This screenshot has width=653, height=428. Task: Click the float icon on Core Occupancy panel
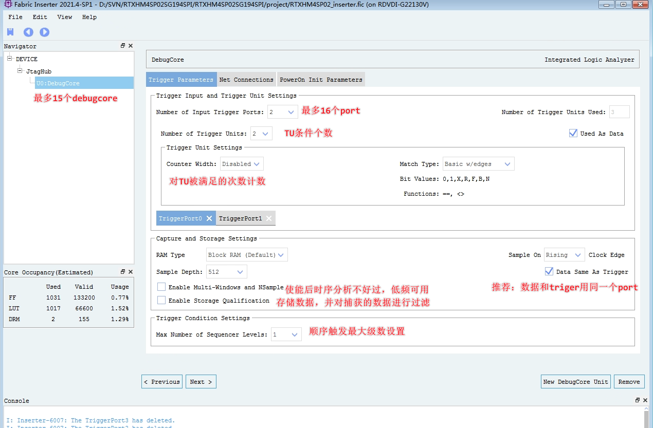(x=122, y=271)
